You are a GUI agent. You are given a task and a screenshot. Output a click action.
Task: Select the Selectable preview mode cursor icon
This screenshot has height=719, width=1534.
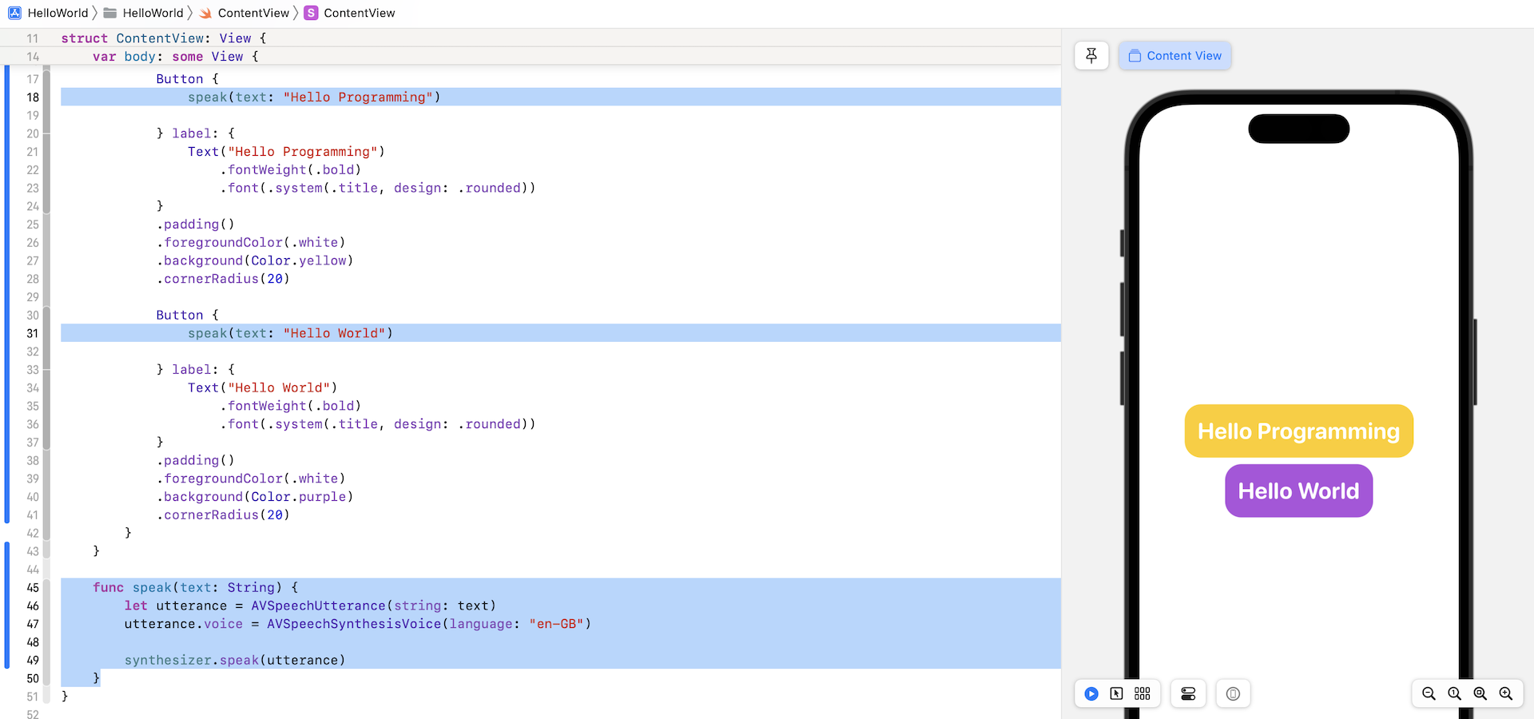(1117, 693)
